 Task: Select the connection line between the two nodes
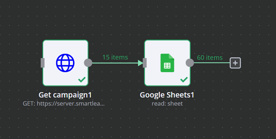point(115,63)
